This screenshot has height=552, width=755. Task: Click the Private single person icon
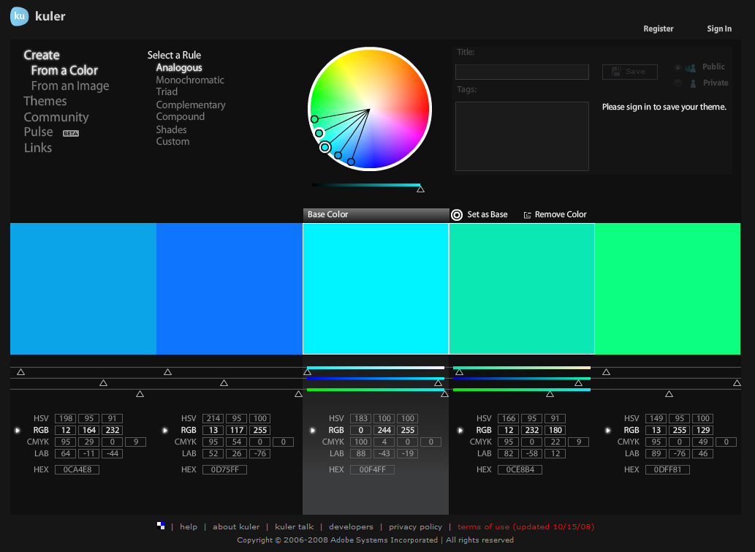click(693, 83)
